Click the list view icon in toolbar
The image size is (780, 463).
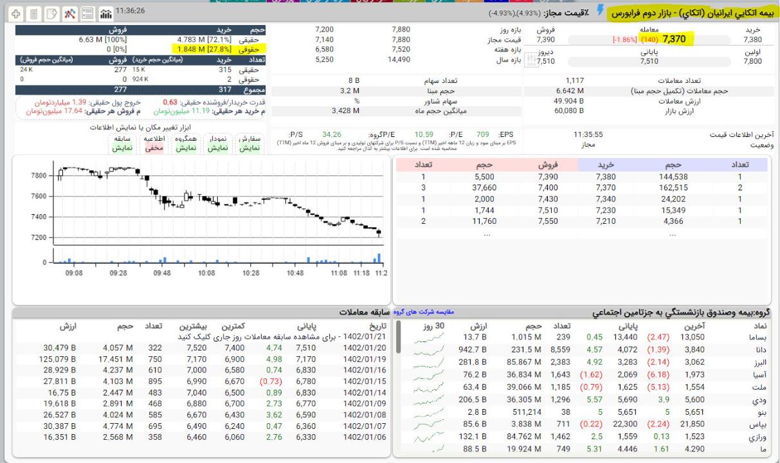(x=87, y=13)
